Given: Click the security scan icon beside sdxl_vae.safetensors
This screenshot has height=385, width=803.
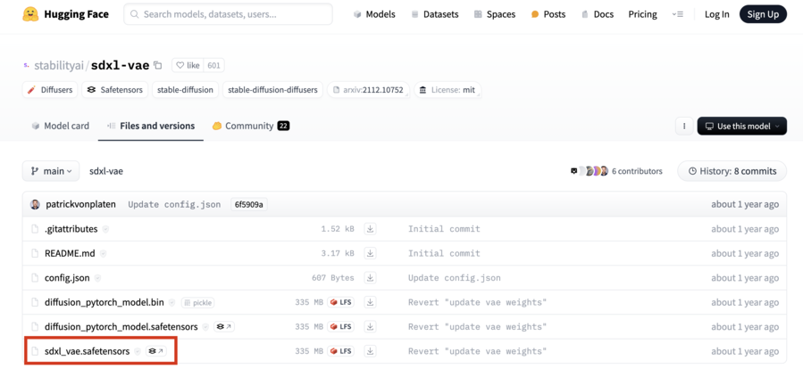Looking at the screenshot, I should click(138, 351).
